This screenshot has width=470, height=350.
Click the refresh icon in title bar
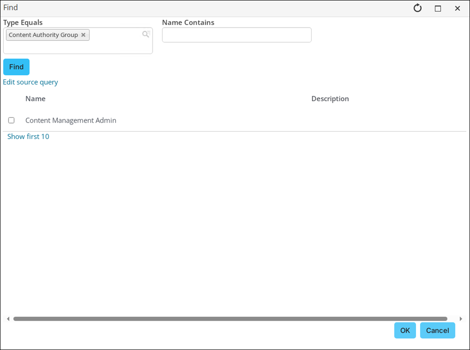pyautogui.click(x=417, y=8)
